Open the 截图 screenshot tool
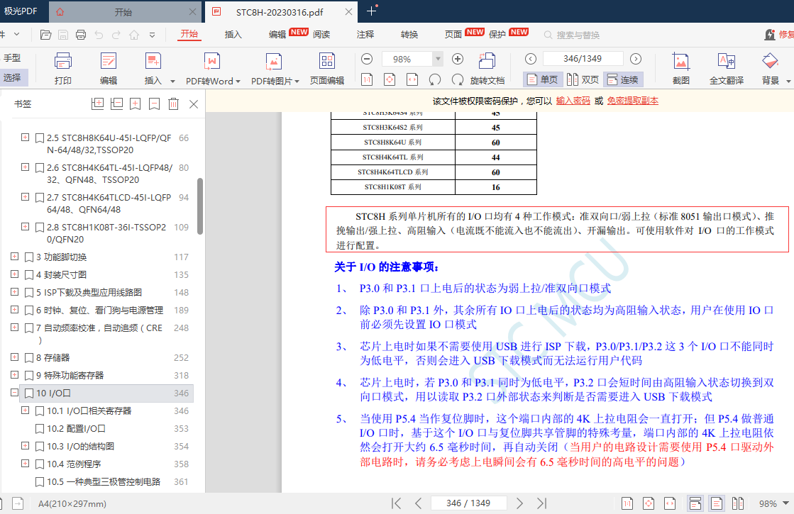The width and height of the screenshot is (794, 514). [x=681, y=68]
